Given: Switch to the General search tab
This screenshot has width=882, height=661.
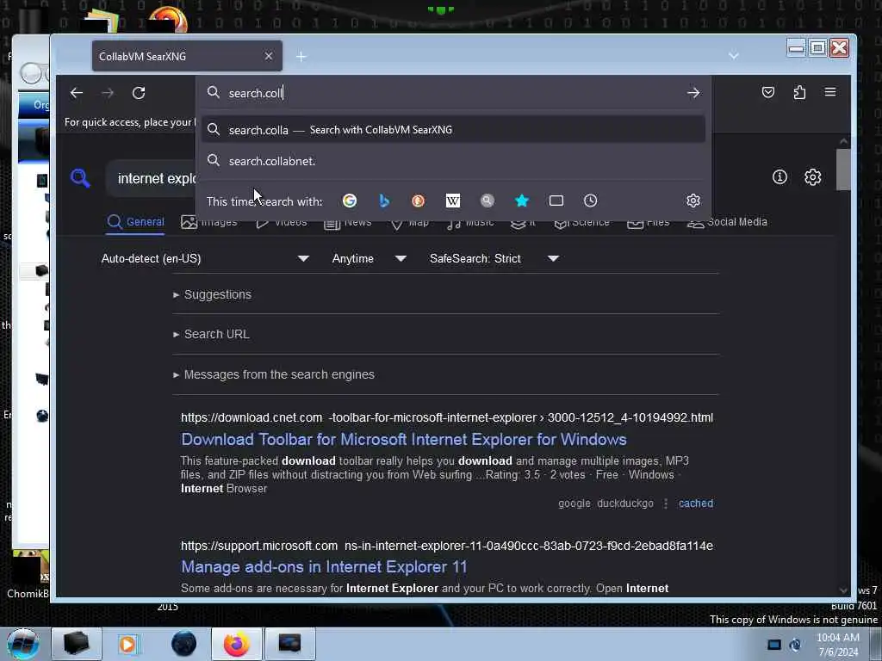Looking at the screenshot, I should (x=135, y=222).
